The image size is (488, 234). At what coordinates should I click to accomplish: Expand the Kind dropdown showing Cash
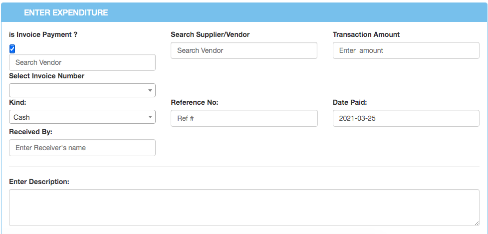[82, 117]
